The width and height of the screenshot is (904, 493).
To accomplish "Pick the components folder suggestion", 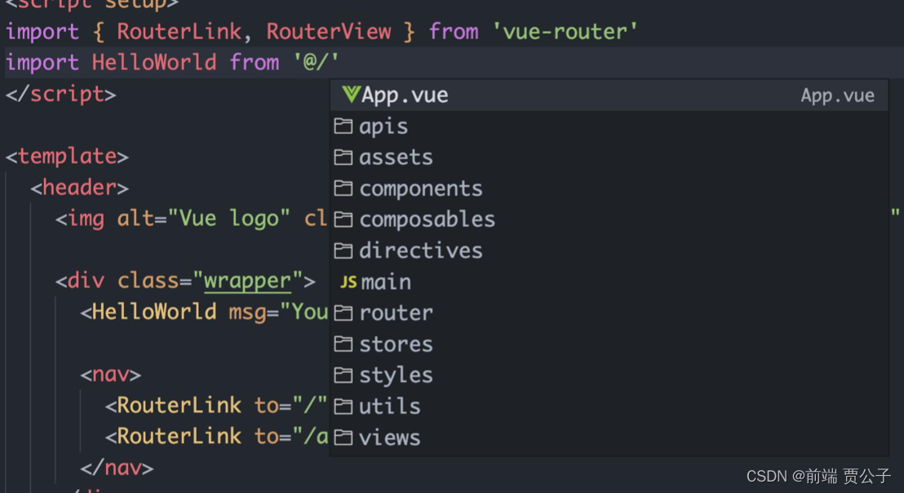I will point(609,189).
